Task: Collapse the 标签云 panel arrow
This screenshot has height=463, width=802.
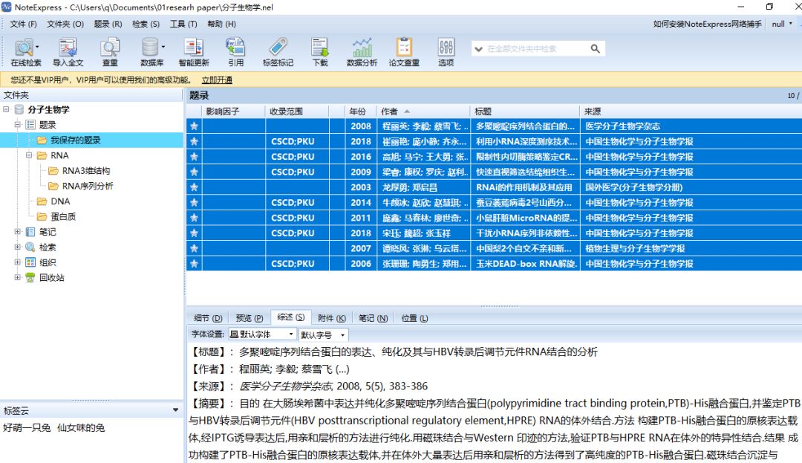Action: (x=175, y=410)
